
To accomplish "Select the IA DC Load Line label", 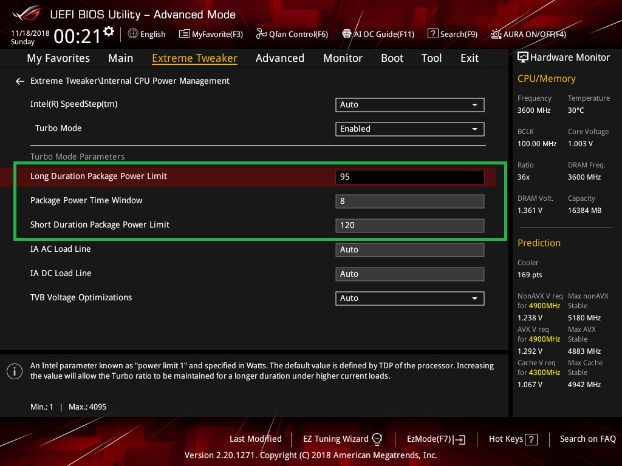I will (x=61, y=273).
